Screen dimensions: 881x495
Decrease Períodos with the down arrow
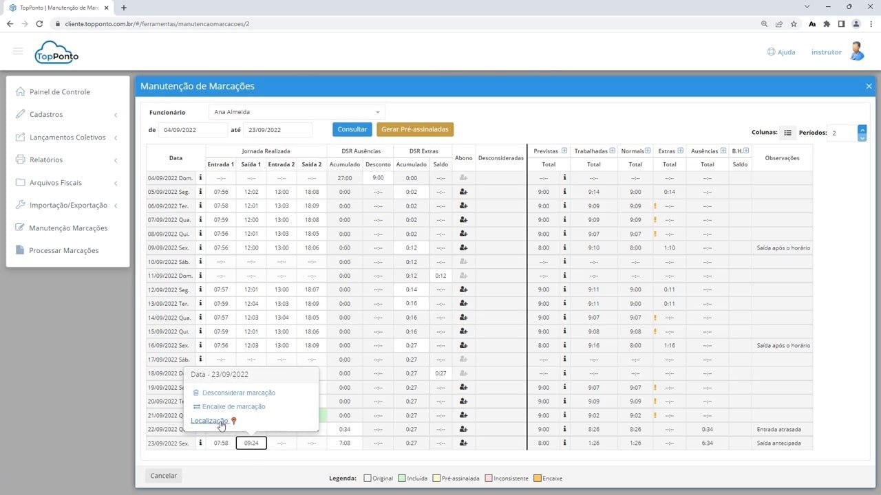click(862, 137)
